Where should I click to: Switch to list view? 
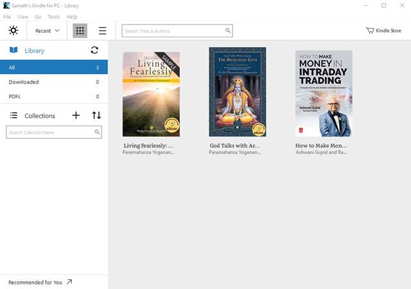click(x=103, y=31)
